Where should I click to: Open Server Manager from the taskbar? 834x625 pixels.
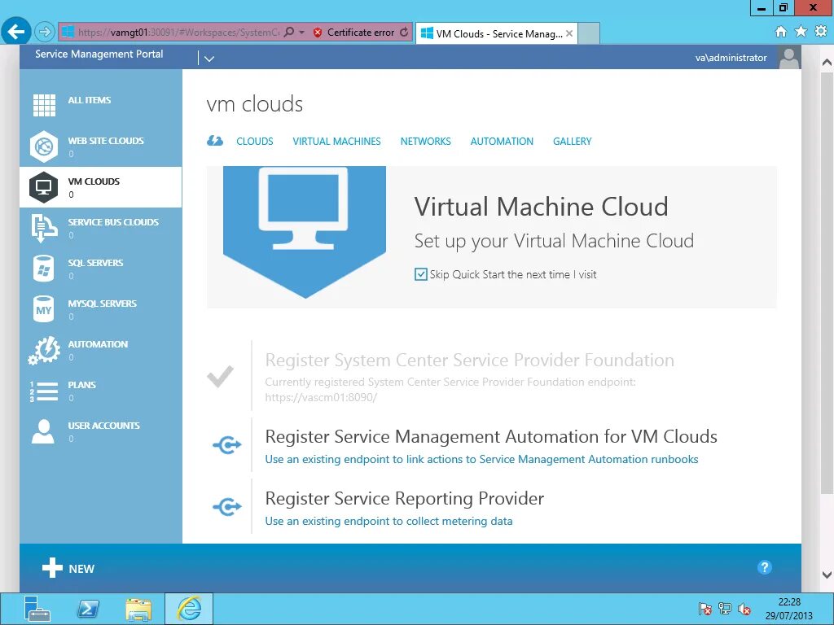37,609
